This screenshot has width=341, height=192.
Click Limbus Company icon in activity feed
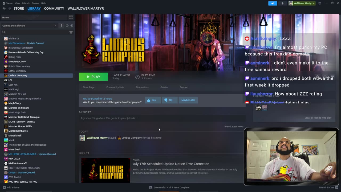119,138
